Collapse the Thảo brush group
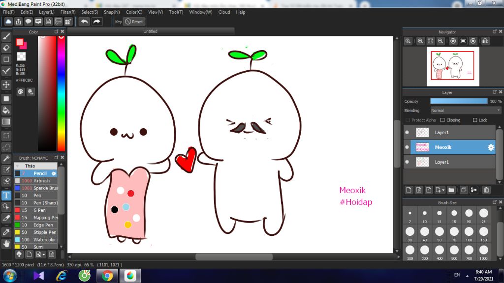Image resolution: width=504 pixels, height=283 pixels. coord(17,166)
